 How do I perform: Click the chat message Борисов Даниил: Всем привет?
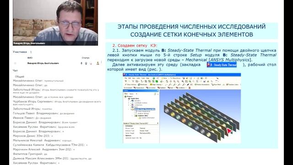tap(45, 122)
